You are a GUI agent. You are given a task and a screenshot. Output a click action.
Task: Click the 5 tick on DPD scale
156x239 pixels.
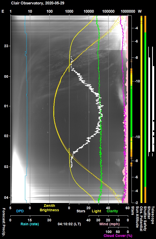click(10, 208)
